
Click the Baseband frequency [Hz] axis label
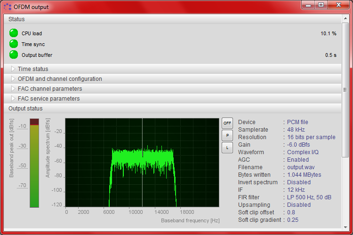coord(190,220)
